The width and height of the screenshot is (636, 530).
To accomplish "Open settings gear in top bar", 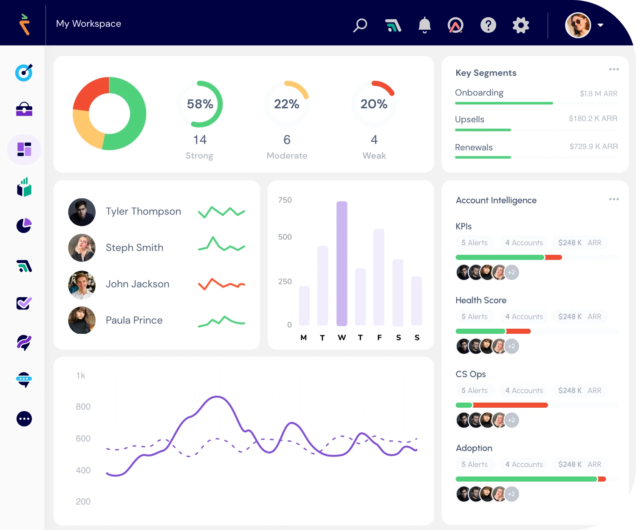I will pyautogui.click(x=521, y=25).
